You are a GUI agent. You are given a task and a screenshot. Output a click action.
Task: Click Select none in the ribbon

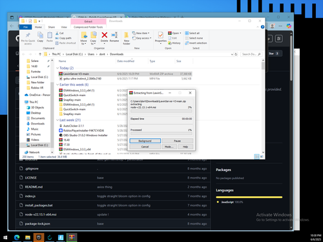click(194, 38)
